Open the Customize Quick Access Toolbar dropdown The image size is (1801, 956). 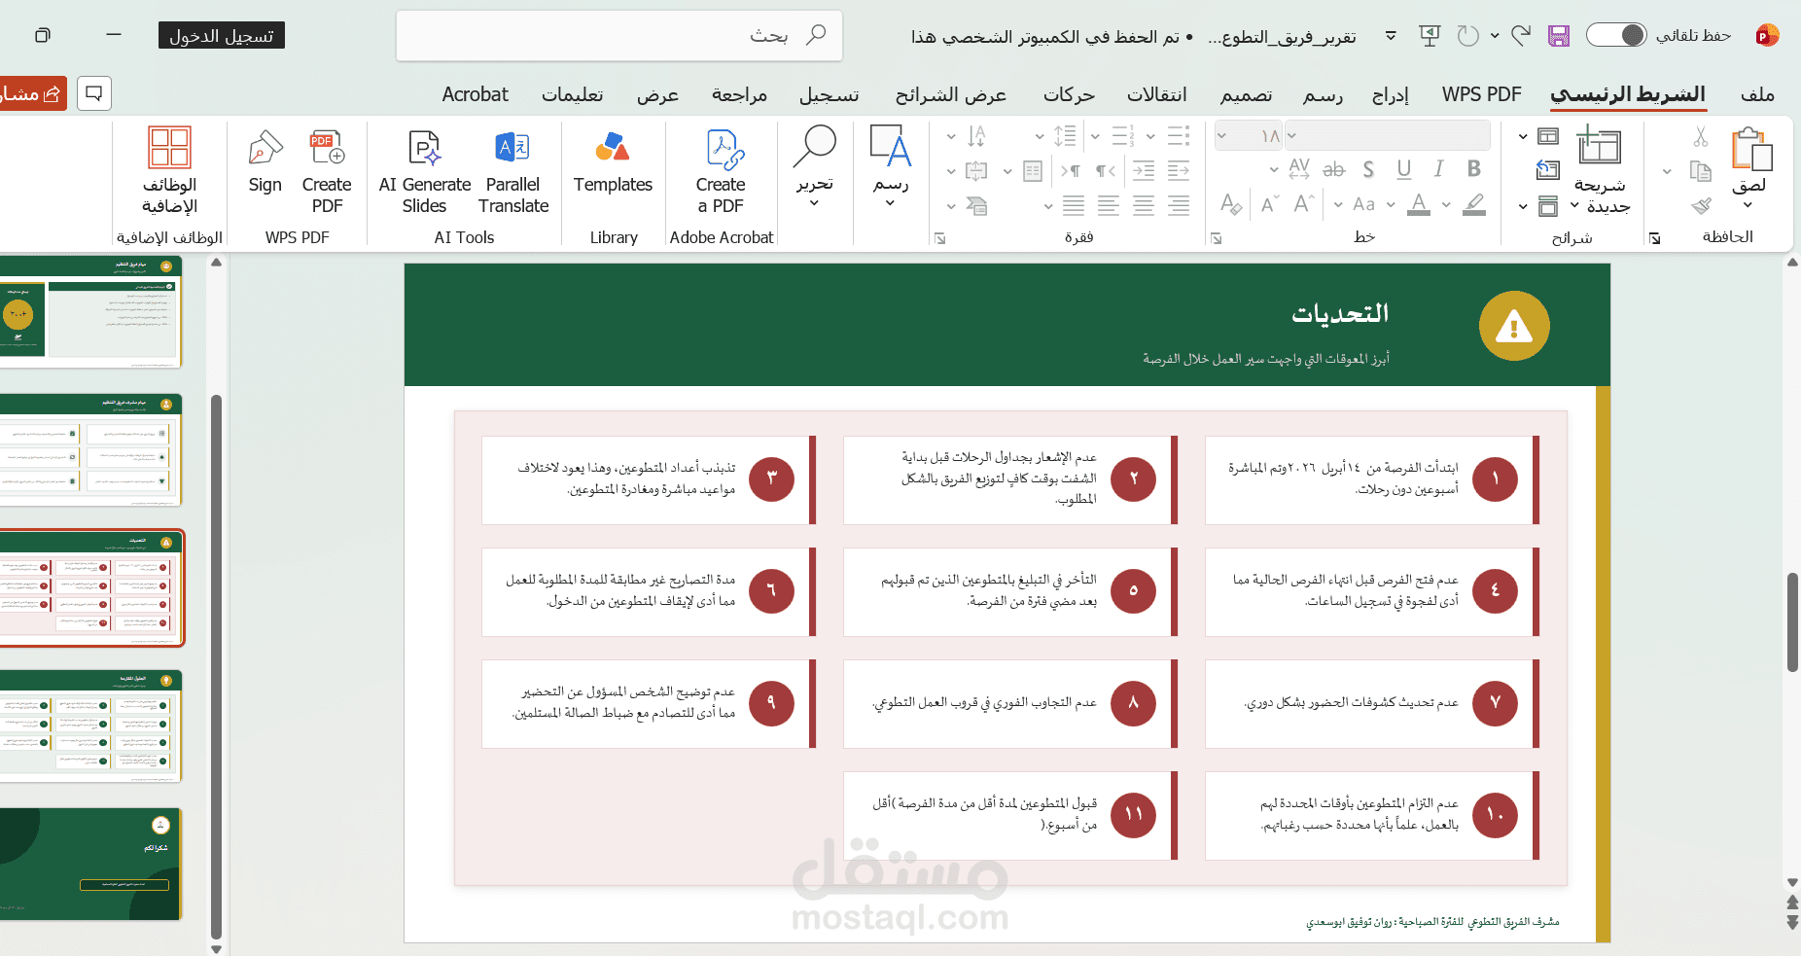click(x=1391, y=36)
